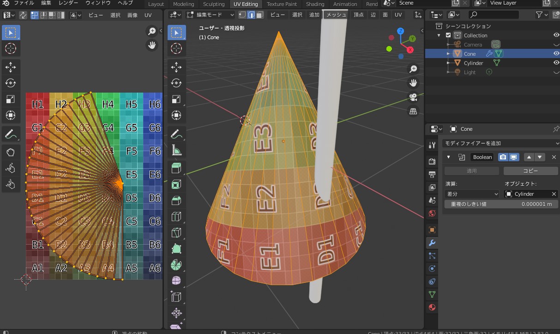Image resolution: width=560 pixels, height=334 pixels.
Task: Switch to orthographic/perspective grid view
Action: (413, 111)
